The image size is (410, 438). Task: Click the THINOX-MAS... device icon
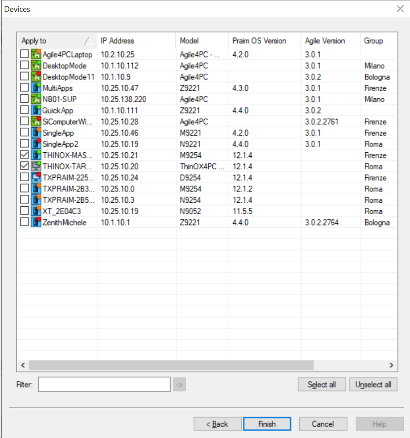[36, 155]
